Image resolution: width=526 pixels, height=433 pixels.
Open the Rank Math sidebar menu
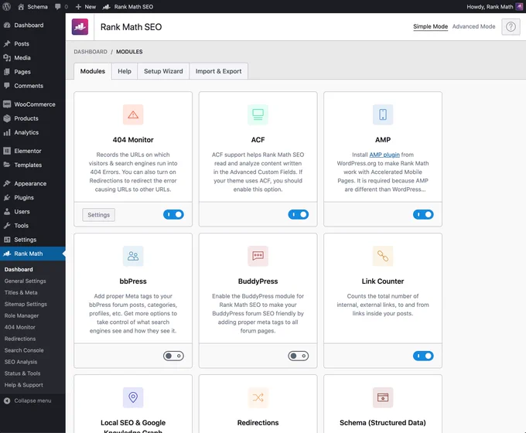pos(32,254)
